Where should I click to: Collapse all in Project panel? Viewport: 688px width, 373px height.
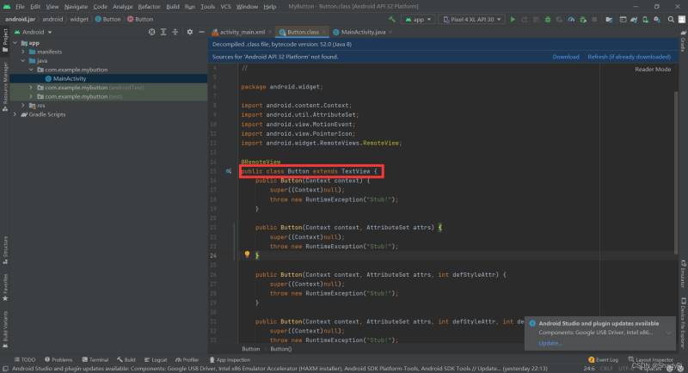[176, 32]
